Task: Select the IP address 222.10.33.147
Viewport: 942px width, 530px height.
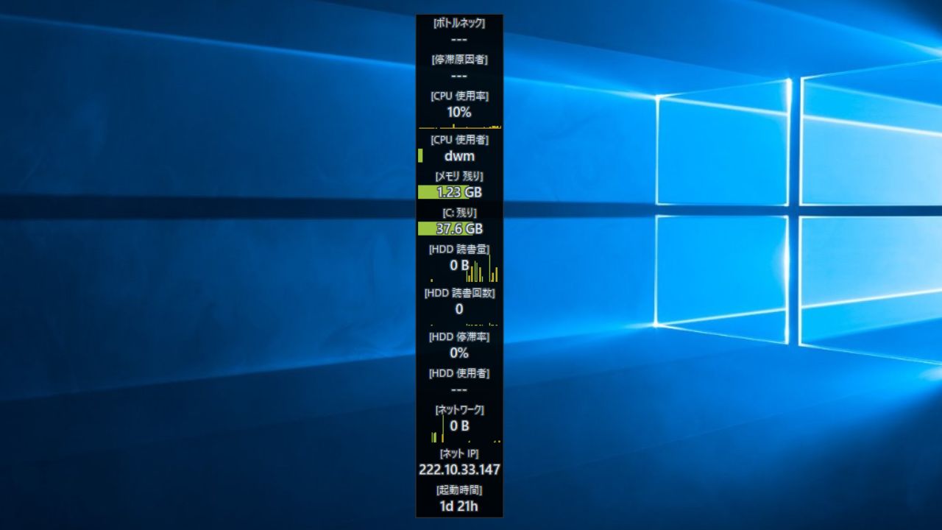Action: 459,469
